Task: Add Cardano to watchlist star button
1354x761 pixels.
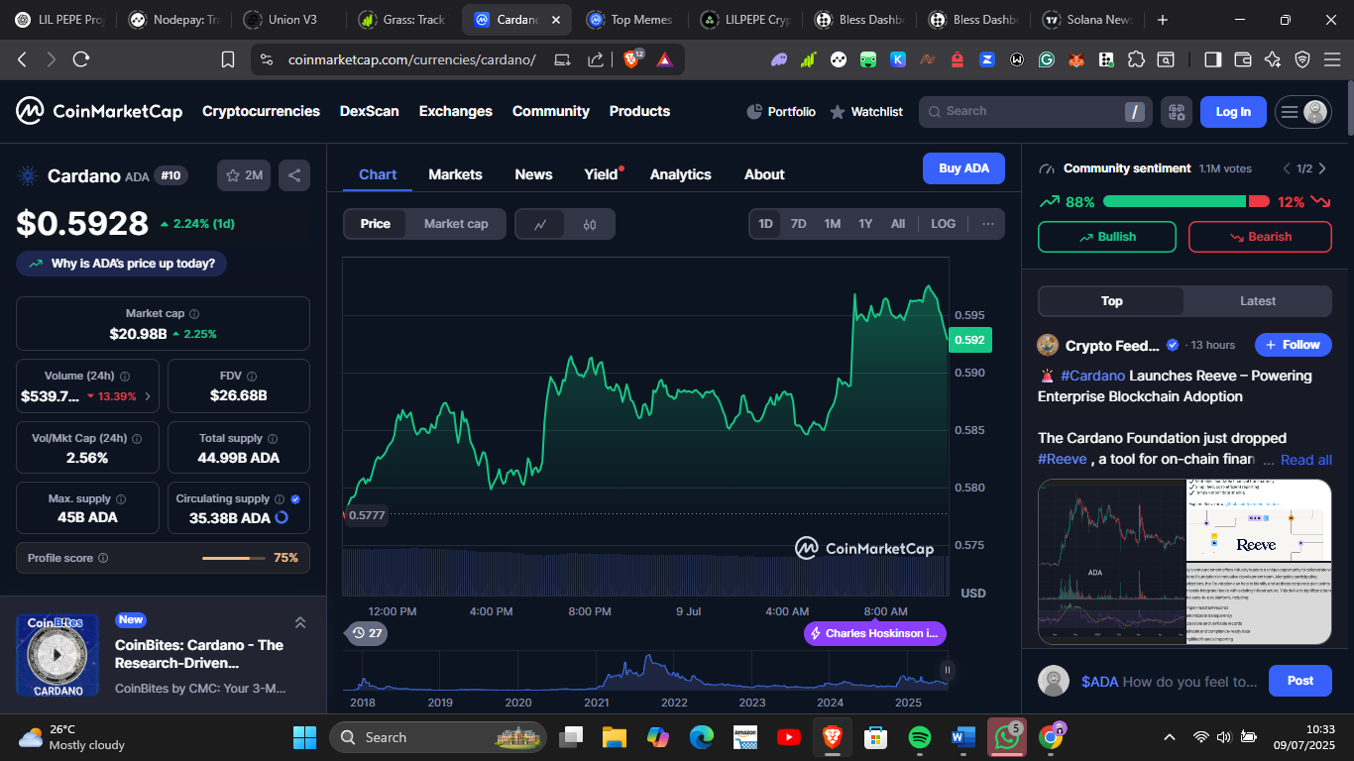Action: point(244,175)
